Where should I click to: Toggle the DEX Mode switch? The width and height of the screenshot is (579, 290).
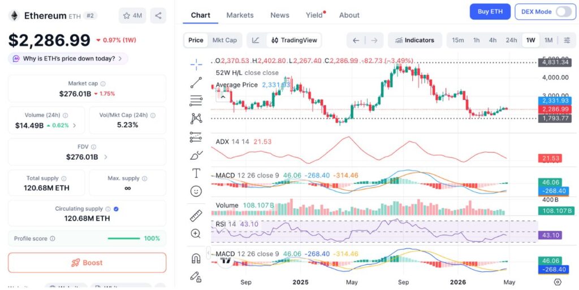564,12
